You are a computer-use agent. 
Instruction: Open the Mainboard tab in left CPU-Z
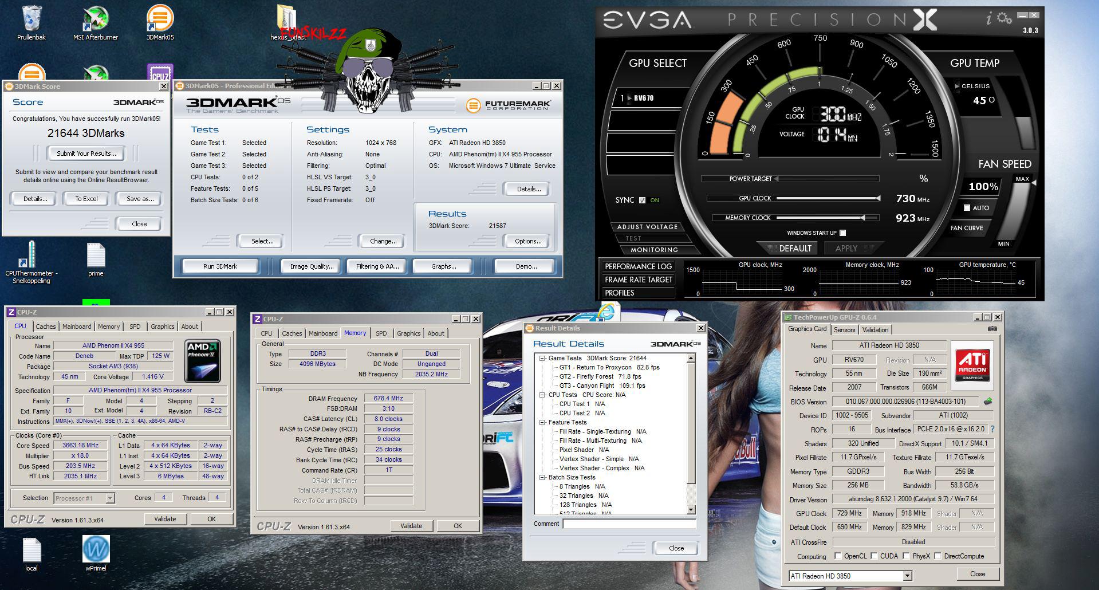77,327
